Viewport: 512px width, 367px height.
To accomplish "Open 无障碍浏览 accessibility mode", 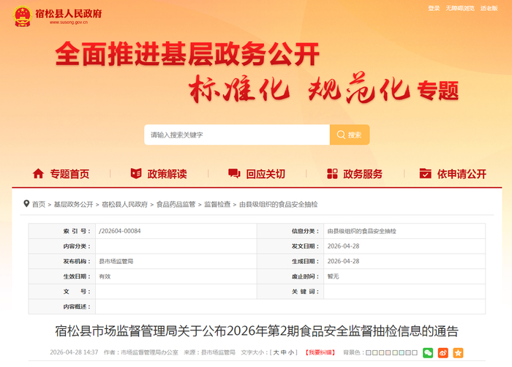I will click(460, 8).
